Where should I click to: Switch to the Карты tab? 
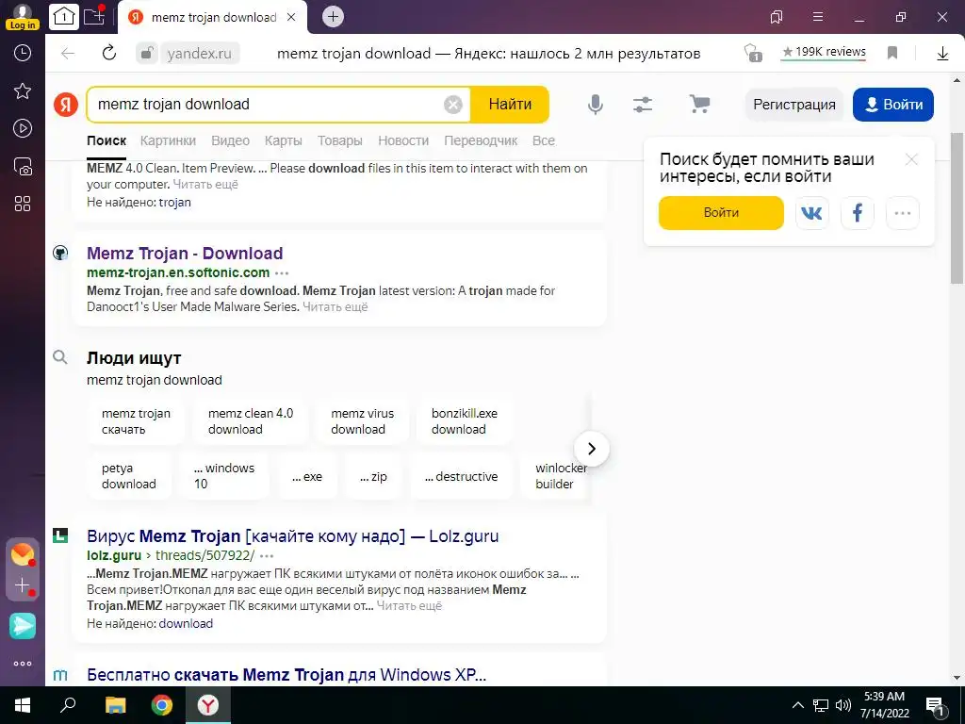coord(283,140)
